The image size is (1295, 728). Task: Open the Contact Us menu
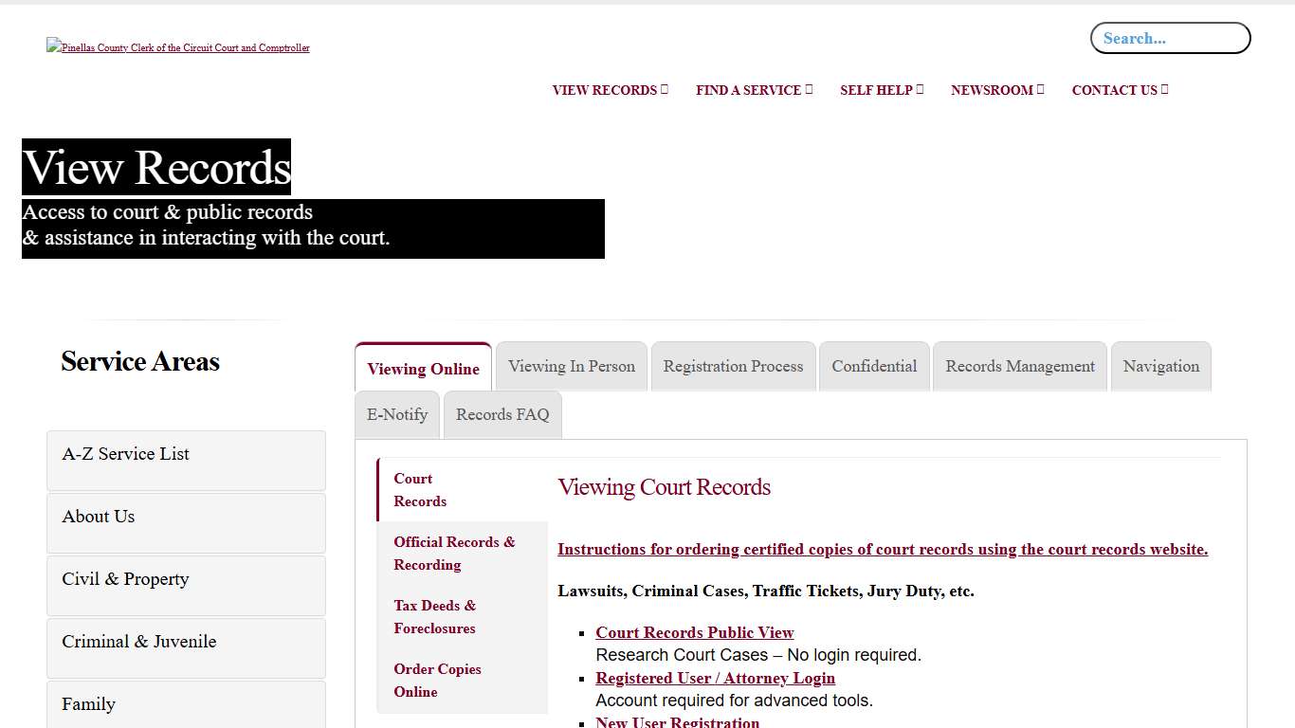coord(1120,90)
